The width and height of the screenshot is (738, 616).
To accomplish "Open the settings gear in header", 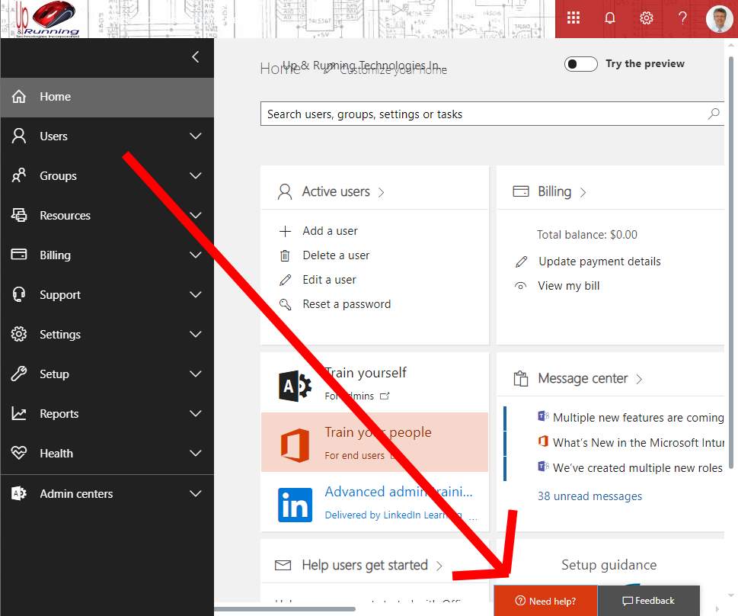I will pyautogui.click(x=647, y=18).
